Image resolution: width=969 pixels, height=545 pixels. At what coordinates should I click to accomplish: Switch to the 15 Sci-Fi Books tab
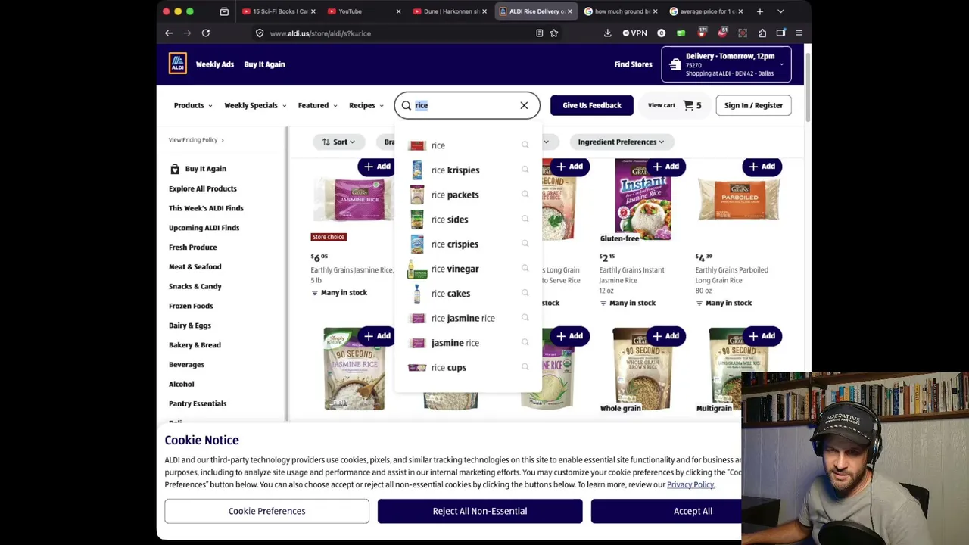click(x=279, y=11)
